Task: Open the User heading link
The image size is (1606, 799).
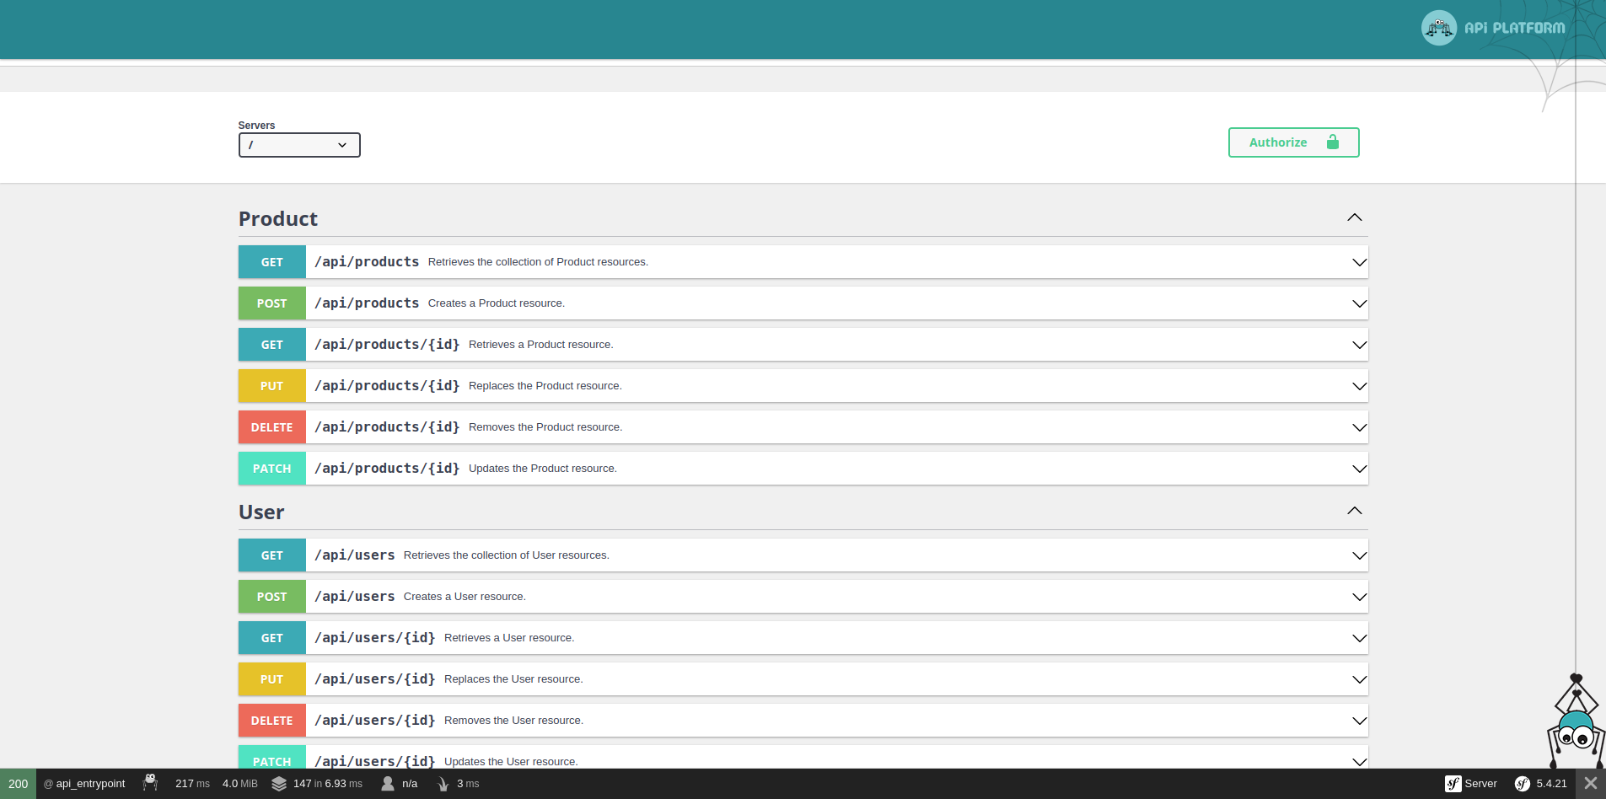Action: [x=261, y=512]
